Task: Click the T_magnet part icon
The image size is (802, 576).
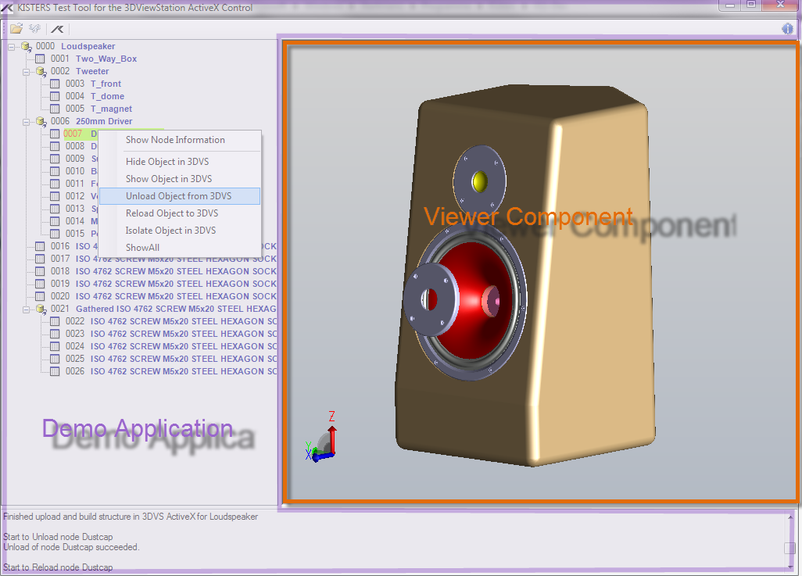Action: (55, 109)
